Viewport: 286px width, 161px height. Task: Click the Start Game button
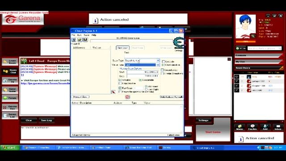click(213, 132)
